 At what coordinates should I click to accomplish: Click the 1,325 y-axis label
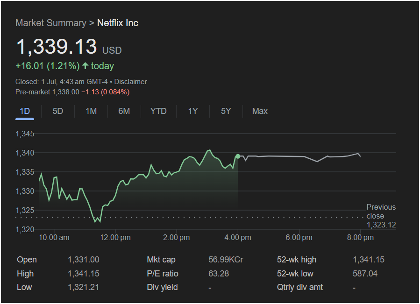(25, 210)
